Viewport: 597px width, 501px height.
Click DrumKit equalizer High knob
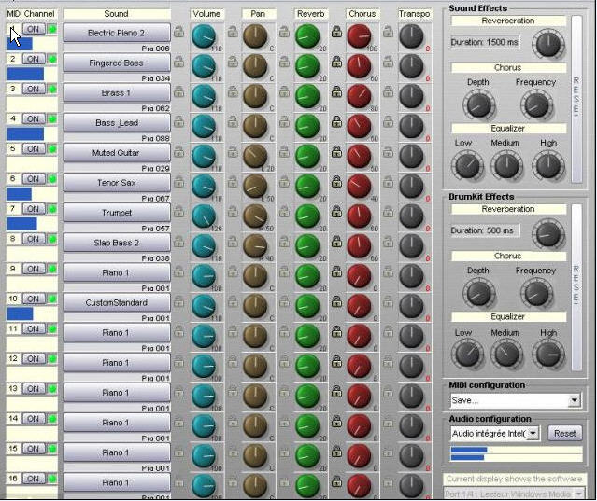pyautogui.click(x=548, y=354)
